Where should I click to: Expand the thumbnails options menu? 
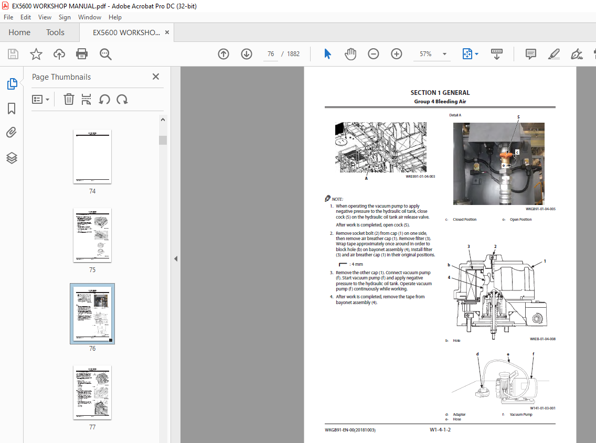tap(41, 99)
